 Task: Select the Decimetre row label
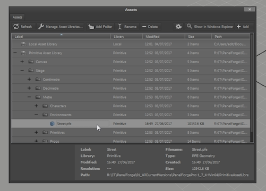51,89
